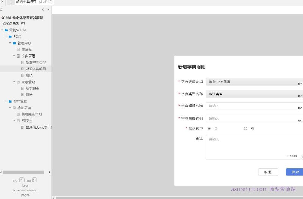
Task: Click the folder icon beside 营销SCRM
Action: pyautogui.click(x=6, y=30)
